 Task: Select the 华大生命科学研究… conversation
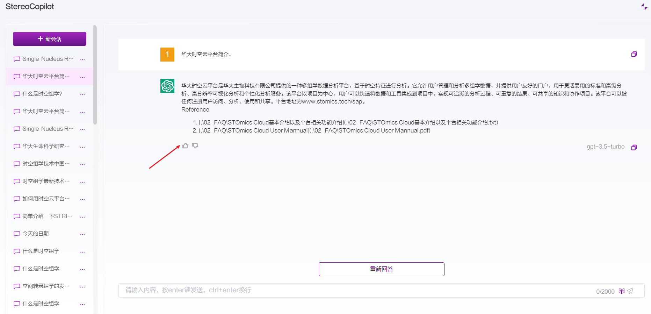(x=46, y=146)
